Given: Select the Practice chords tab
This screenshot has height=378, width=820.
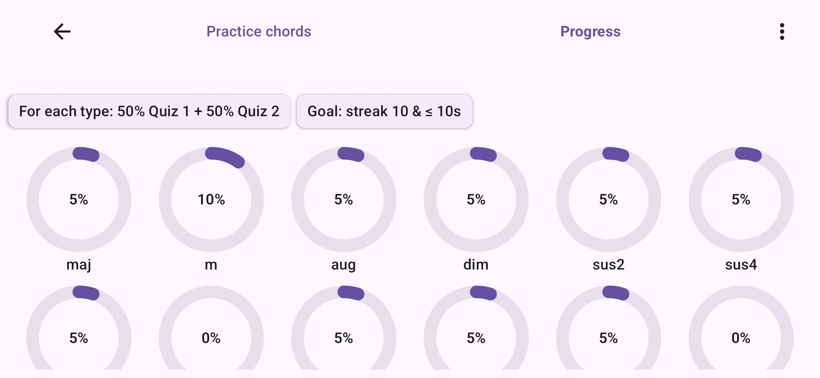Looking at the screenshot, I should [258, 31].
